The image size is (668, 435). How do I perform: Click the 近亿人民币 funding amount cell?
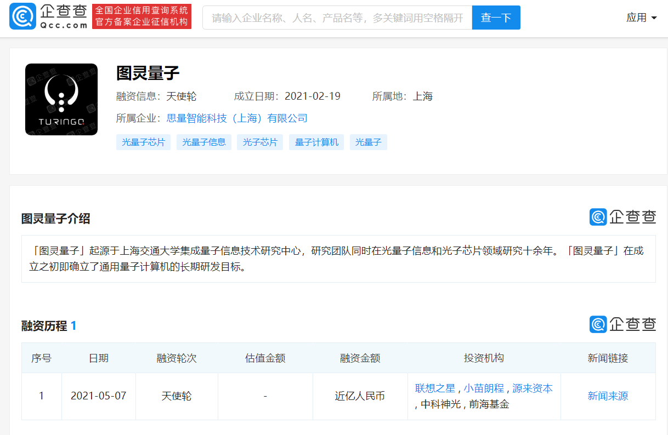pos(360,396)
